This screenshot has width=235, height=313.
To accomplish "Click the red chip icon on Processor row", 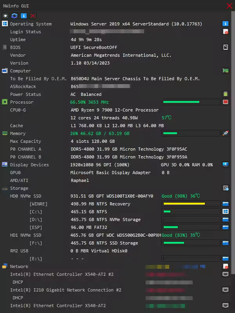I will tap(225, 102).
